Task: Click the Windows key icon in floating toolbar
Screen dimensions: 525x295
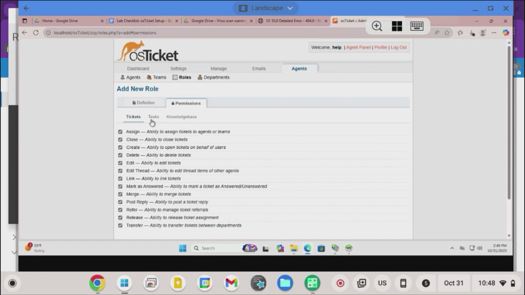Action: (x=397, y=26)
